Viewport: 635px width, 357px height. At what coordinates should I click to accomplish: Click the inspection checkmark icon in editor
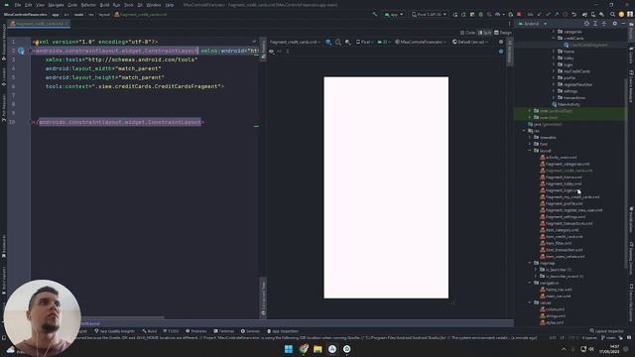point(254,42)
